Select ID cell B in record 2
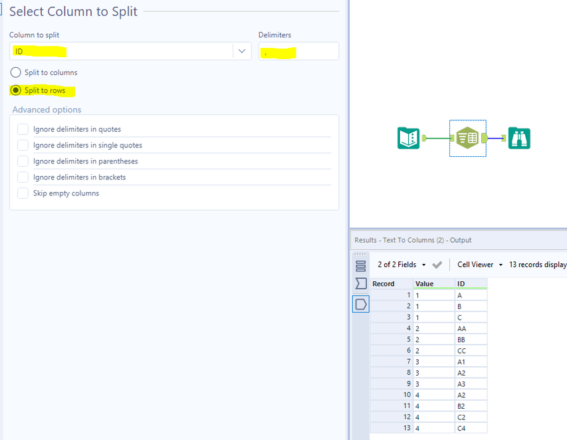The width and height of the screenshot is (567, 440). [x=471, y=306]
